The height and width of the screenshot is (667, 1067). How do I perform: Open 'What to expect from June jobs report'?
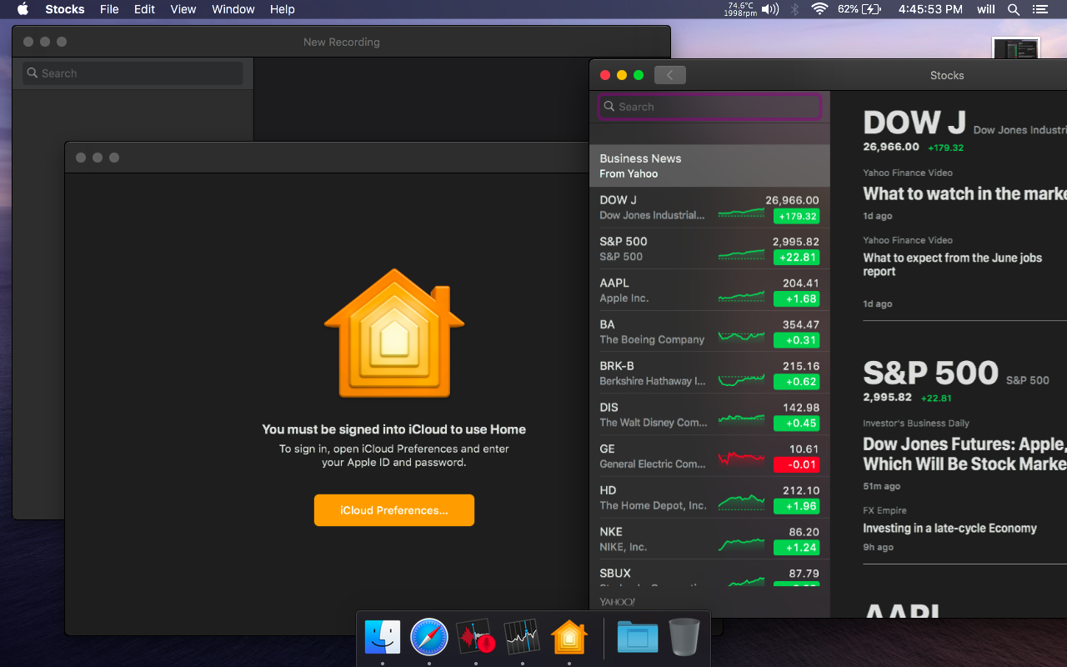click(953, 264)
